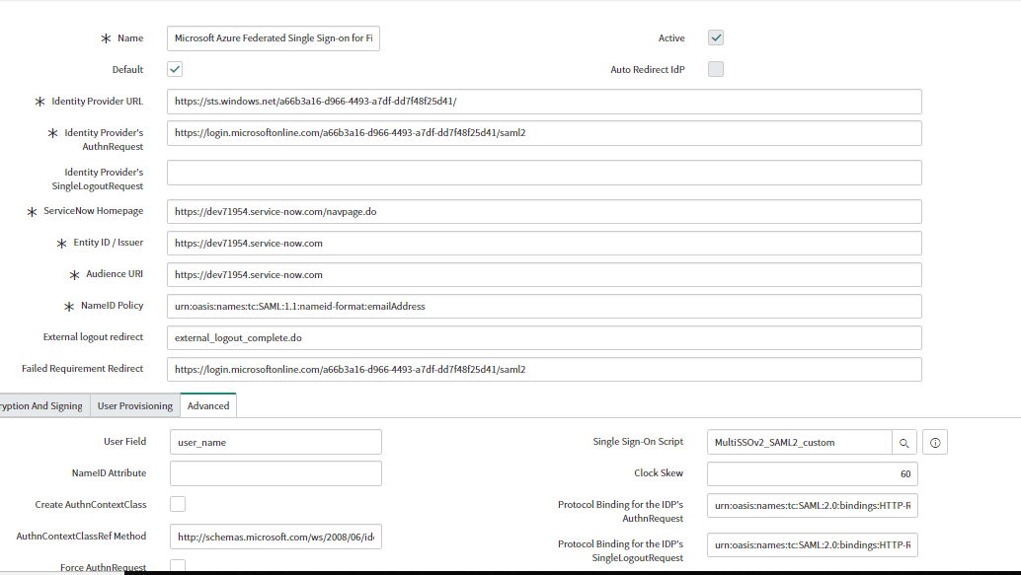Open the User Provisioning tab
The image size is (1021, 575).
pyautogui.click(x=134, y=404)
